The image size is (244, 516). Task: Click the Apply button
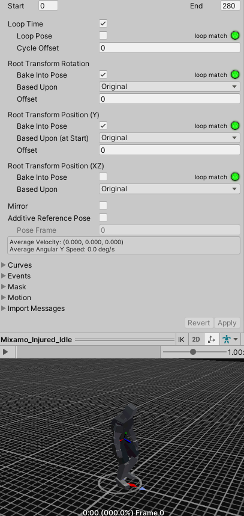227,323
